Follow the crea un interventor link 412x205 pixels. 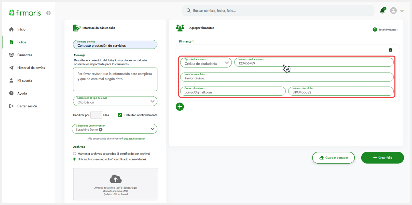(x=134, y=139)
